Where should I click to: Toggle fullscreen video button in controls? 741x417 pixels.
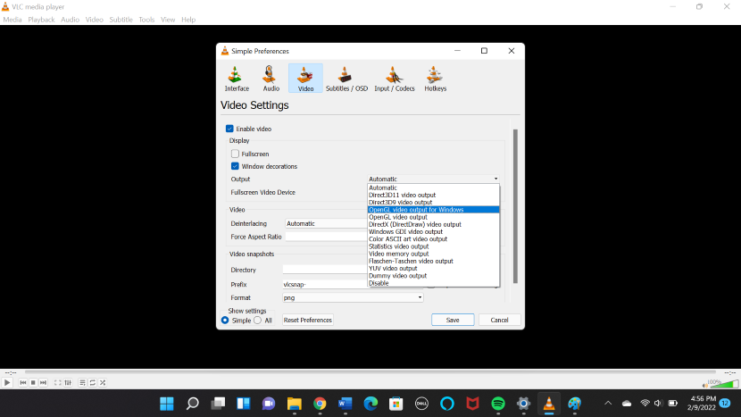58,382
